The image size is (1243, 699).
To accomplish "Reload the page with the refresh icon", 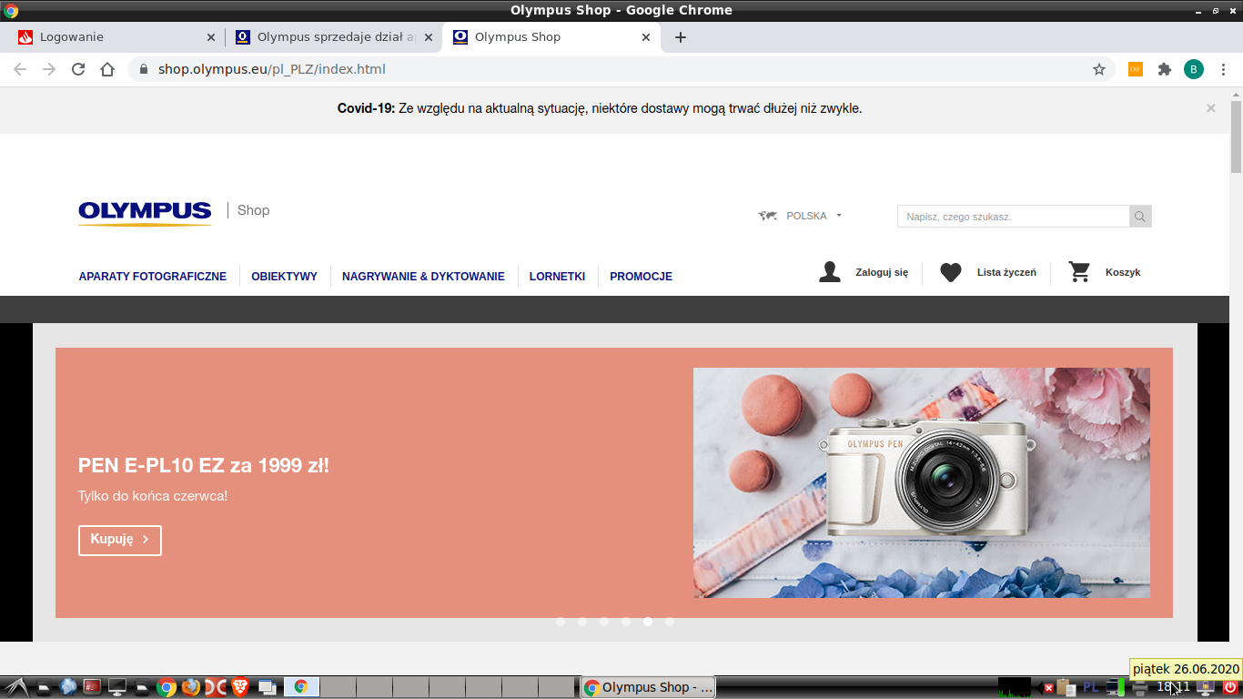I will point(78,69).
